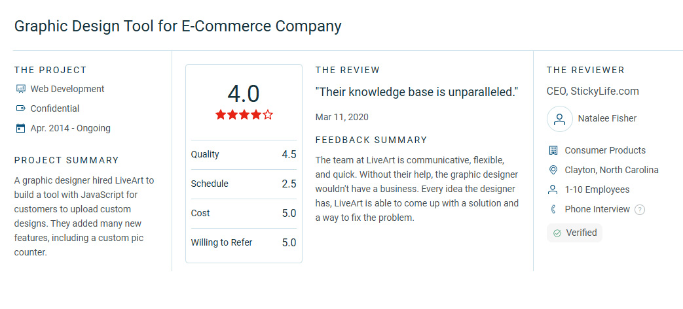Click the location pin icon for Clayton
This screenshot has width=683, height=309.
(x=553, y=170)
